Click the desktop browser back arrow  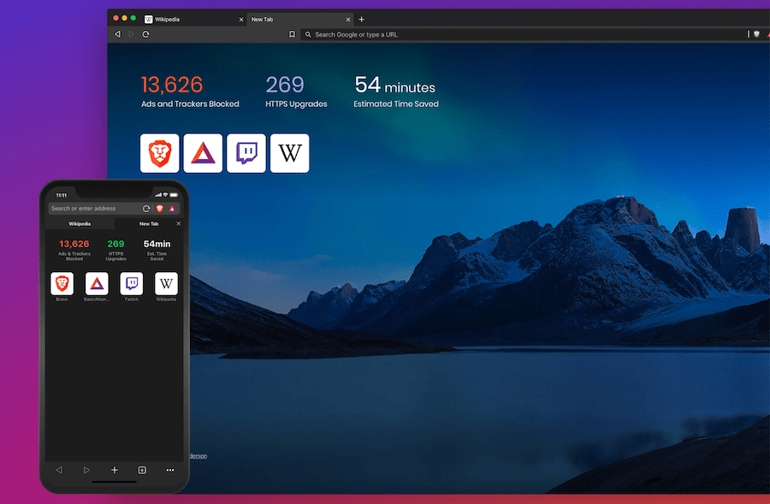118,34
